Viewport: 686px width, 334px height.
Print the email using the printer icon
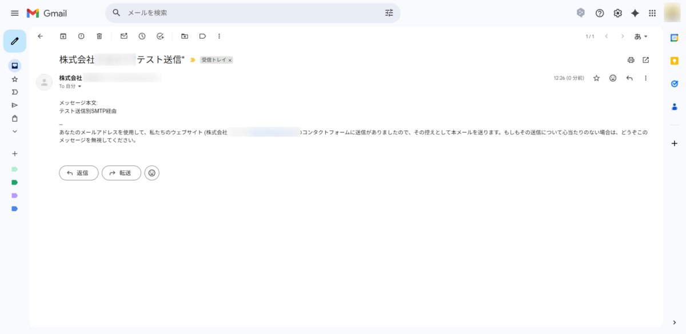[x=631, y=60]
